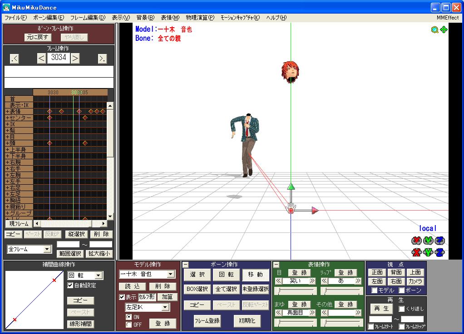Open the 物理演算(P) menu
This screenshot has width=464, height=334.
200,17
